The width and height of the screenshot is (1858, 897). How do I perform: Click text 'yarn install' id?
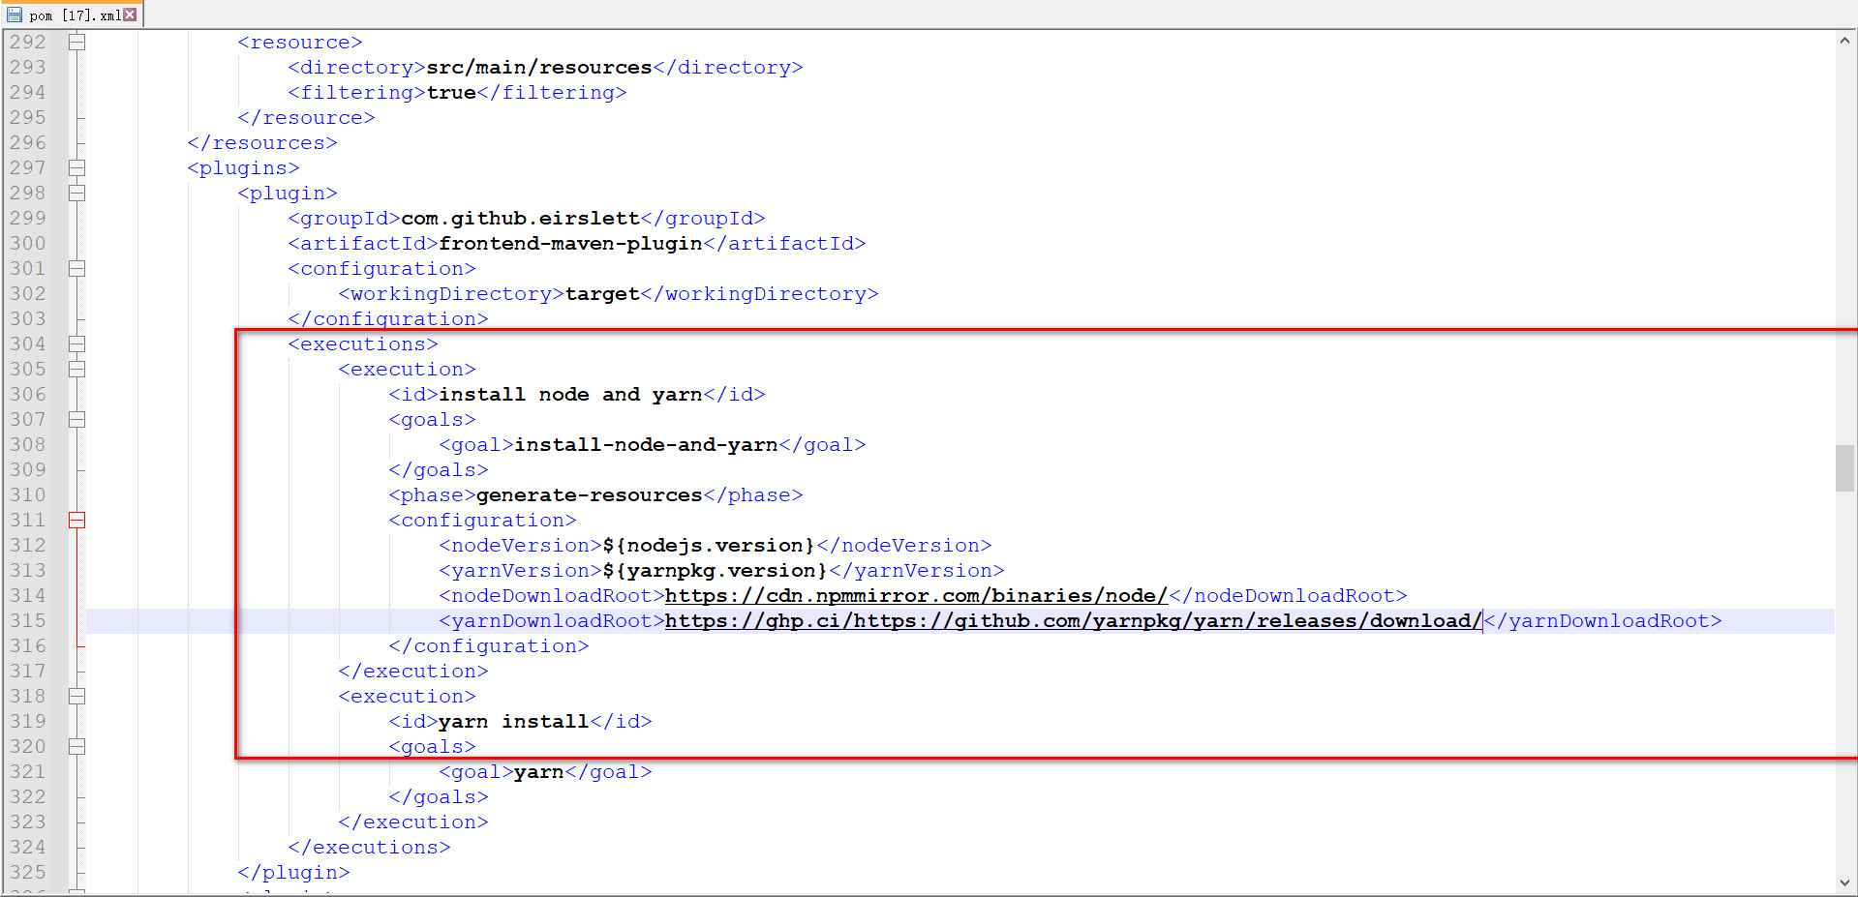[514, 722]
